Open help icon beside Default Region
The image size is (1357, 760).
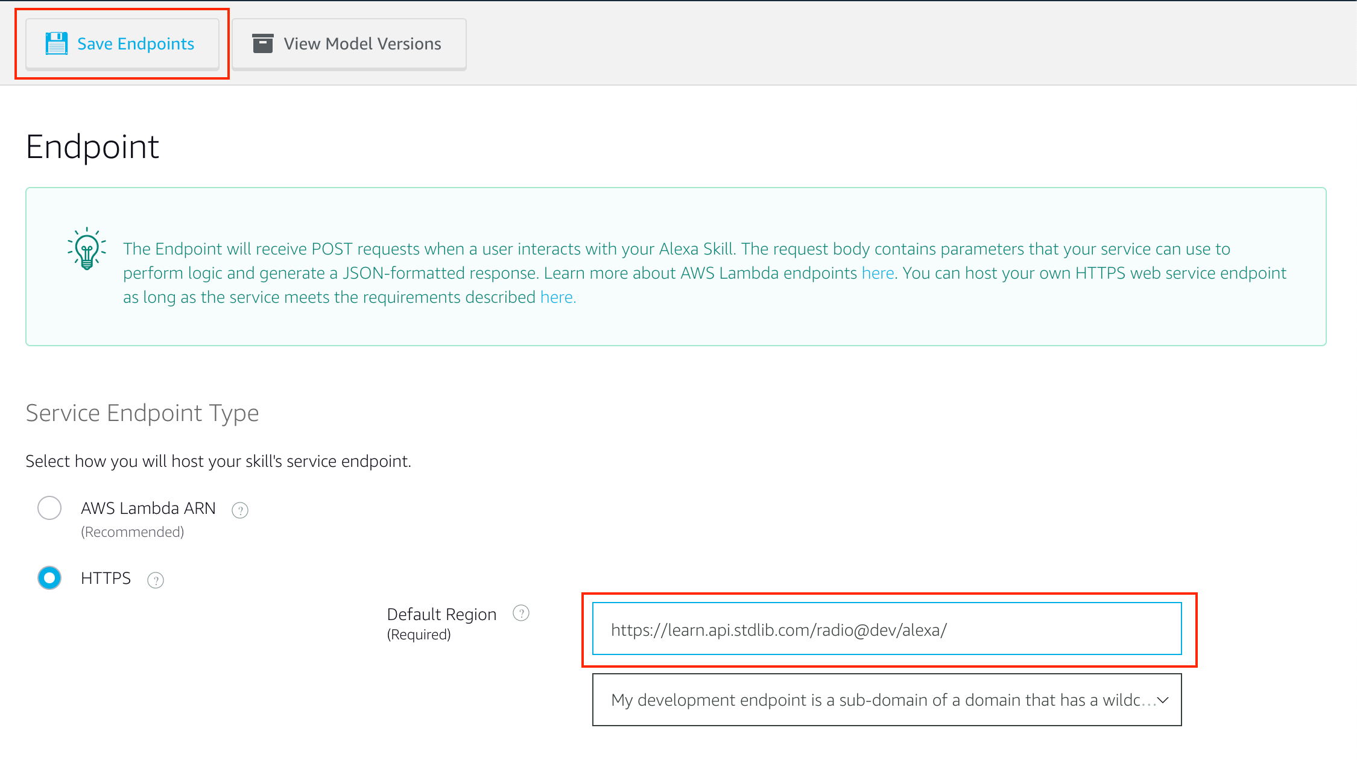[521, 613]
